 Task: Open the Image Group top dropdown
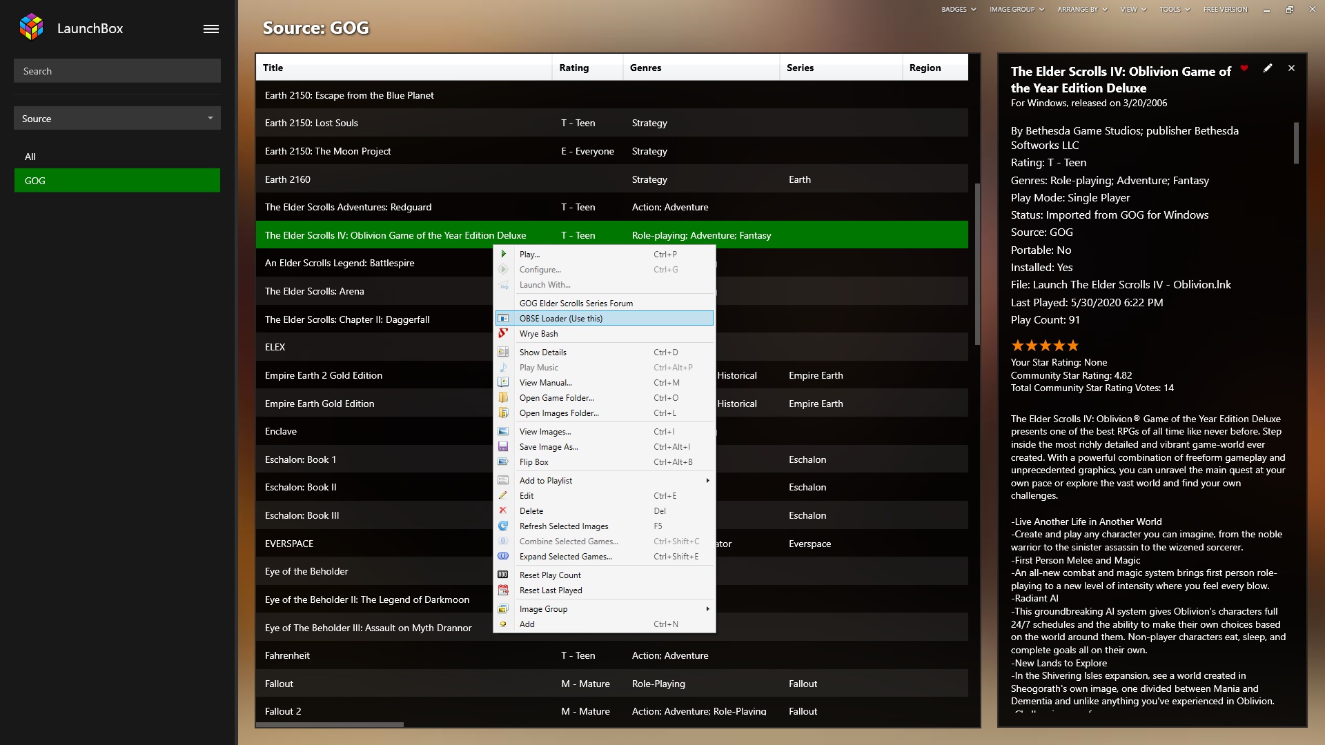click(1017, 10)
